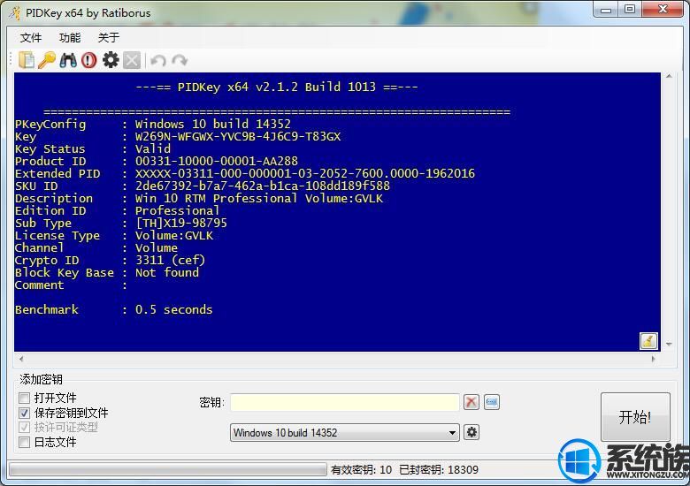Click the status text 已封密钥: 18309
690x486 pixels.
[439, 470]
